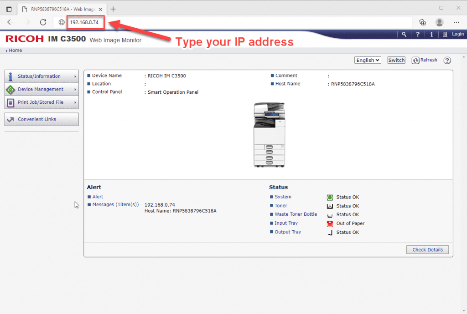
Task: Click the Convenient Links arrow icon
Action: point(10,119)
